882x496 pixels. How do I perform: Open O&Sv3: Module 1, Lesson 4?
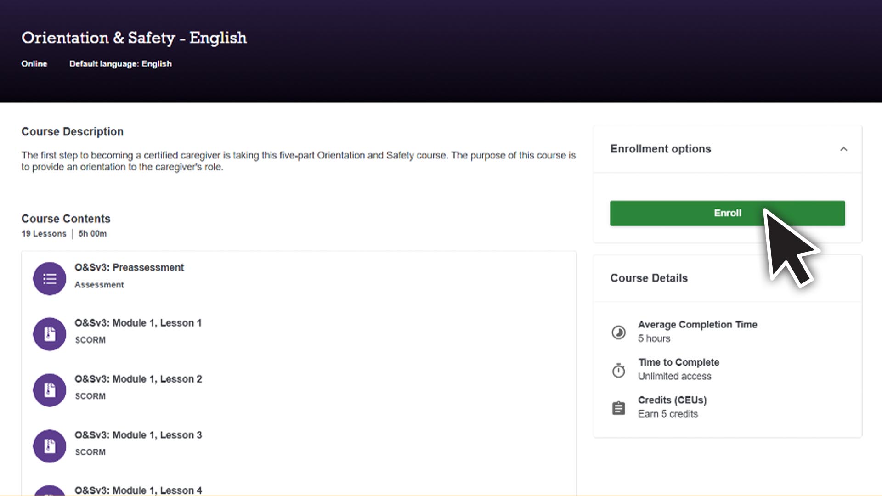coord(138,490)
